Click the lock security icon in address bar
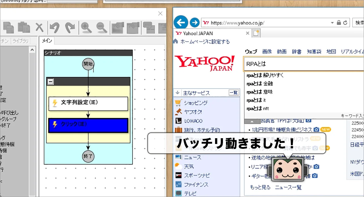 coord(339,23)
